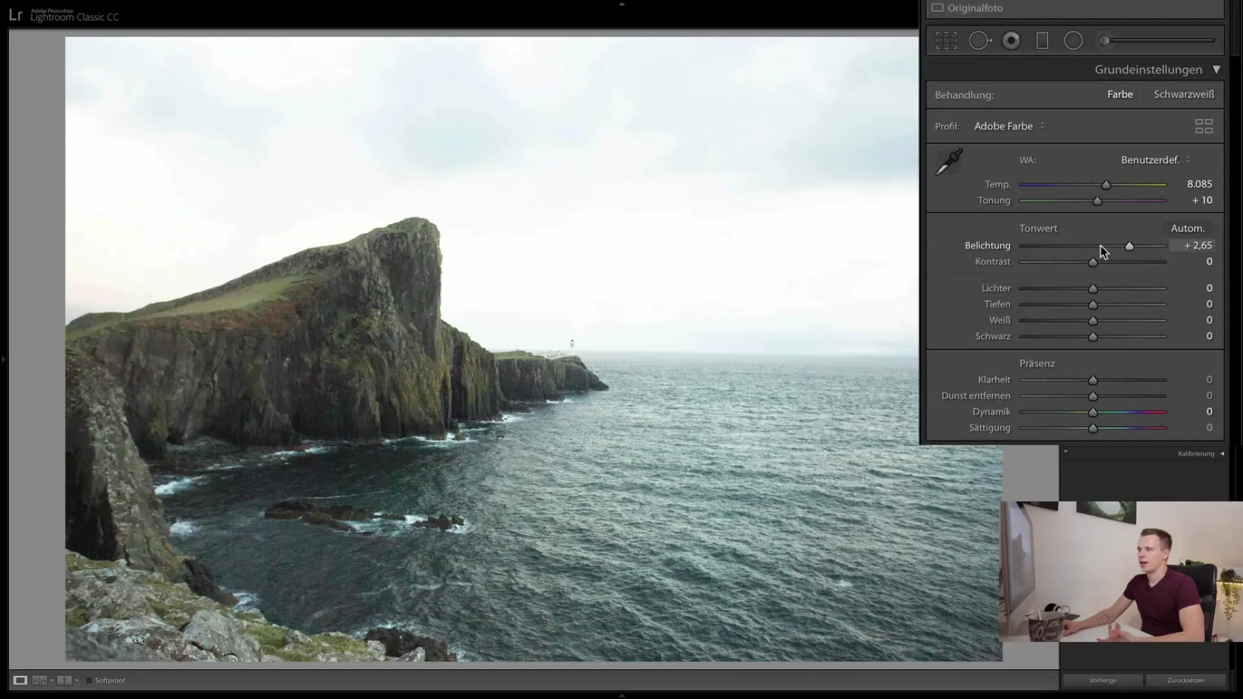The image size is (1243, 699).
Task: Adjust the Temp. slider handle
Action: [1106, 185]
